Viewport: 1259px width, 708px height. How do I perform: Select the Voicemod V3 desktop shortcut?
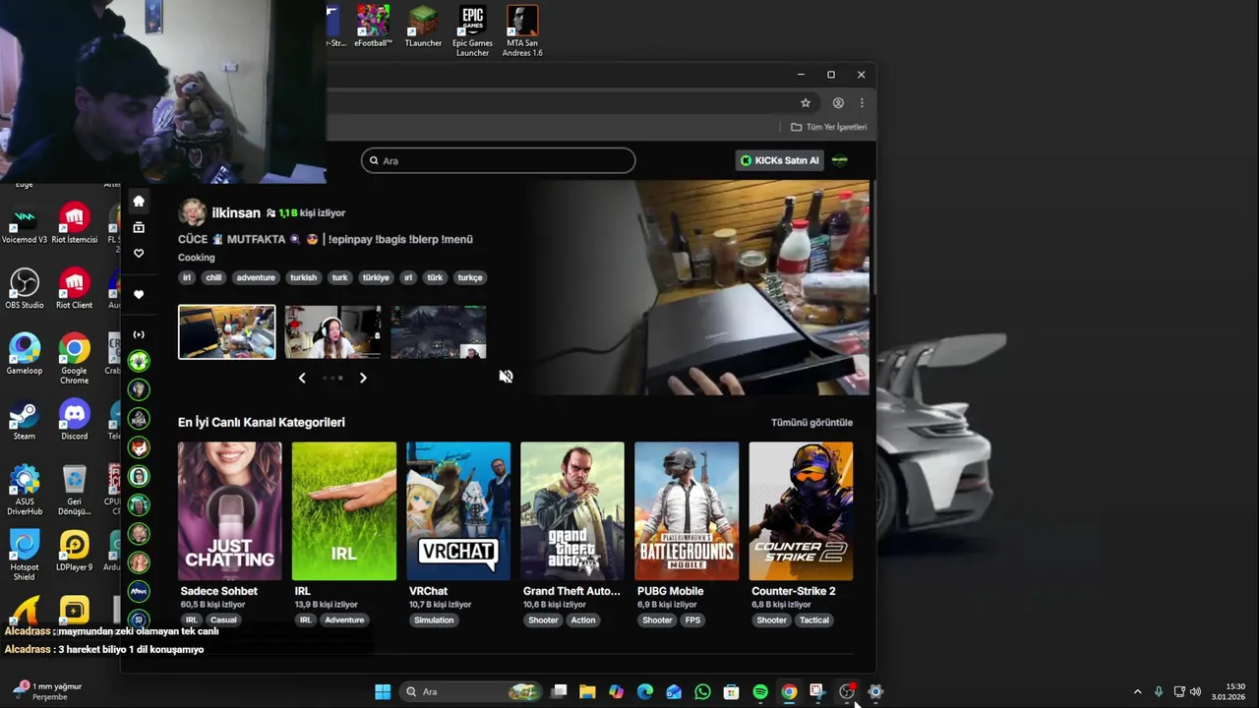[x=25, y=224]
